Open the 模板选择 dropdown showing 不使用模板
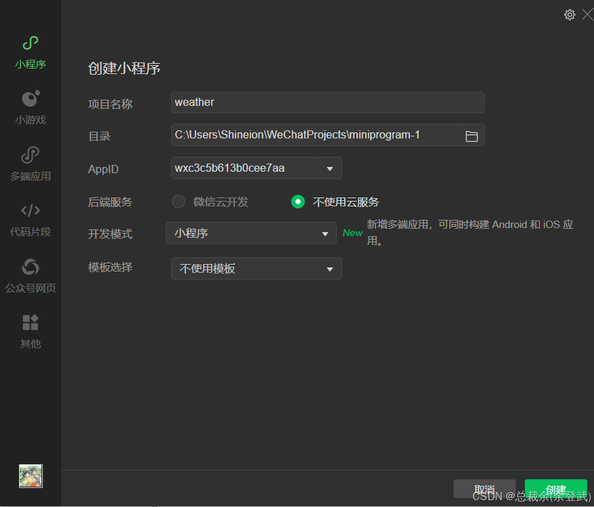Screen dimensions: 594x507 [257, 269]
